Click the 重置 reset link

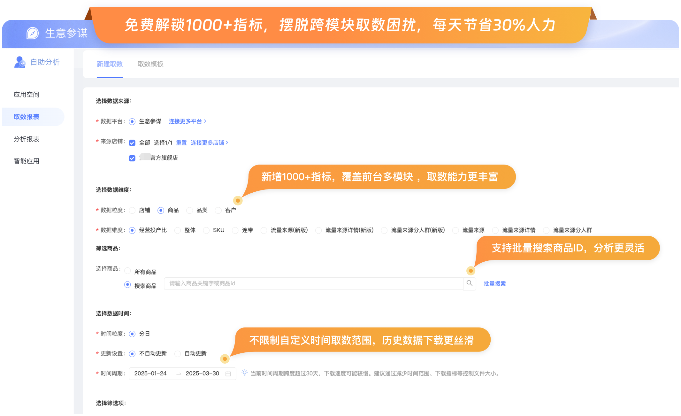[181, 143]
